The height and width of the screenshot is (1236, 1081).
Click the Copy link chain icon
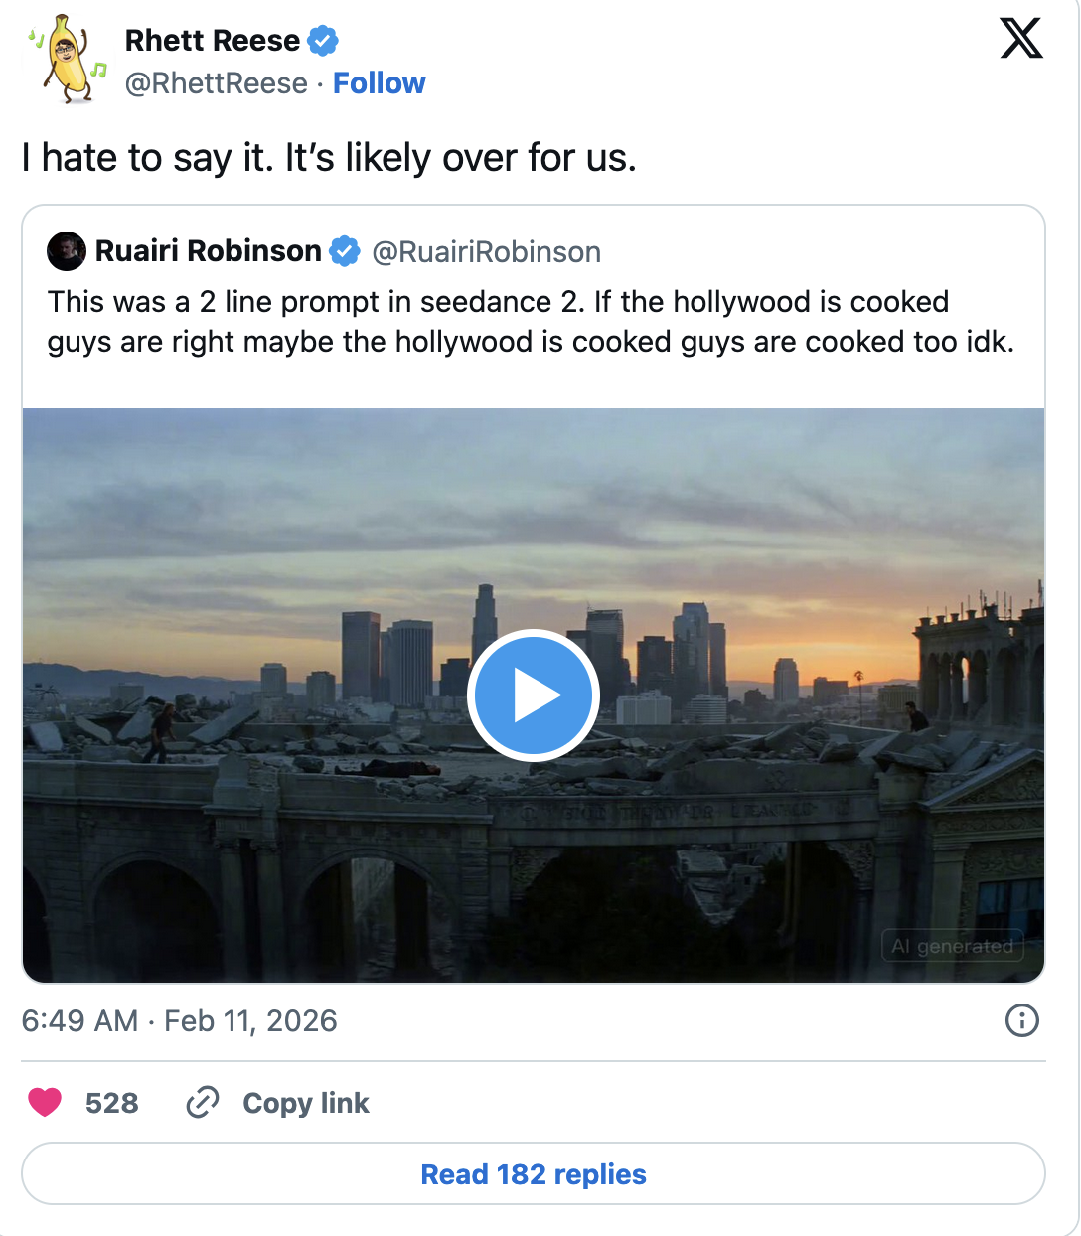203,1103
